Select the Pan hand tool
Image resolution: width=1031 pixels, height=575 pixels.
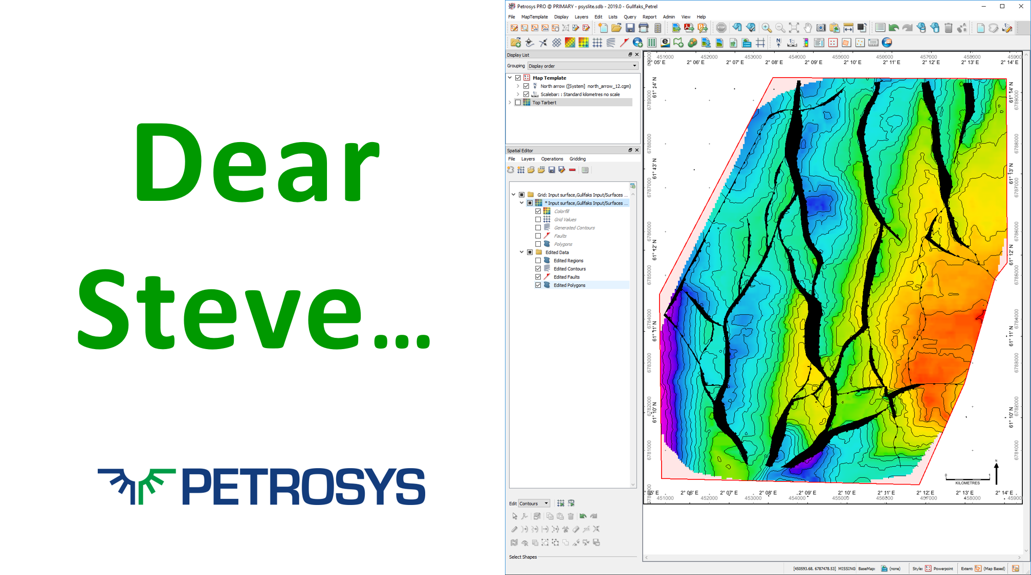click(x=807, y=28)
